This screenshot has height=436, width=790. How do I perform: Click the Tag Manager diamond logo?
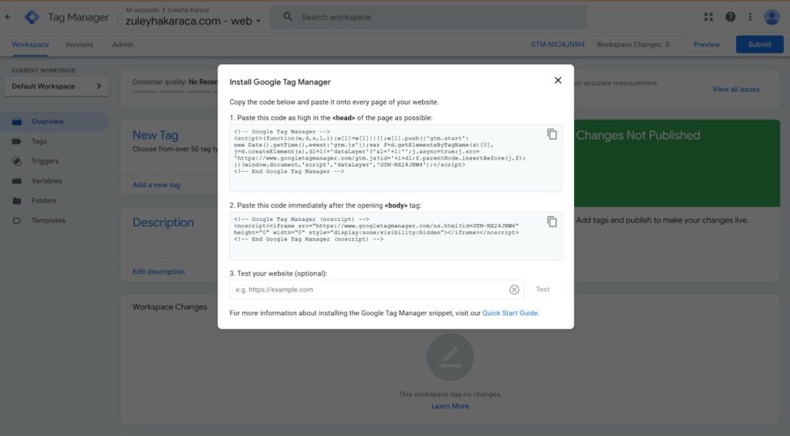pyautogui.click(x=32, y=17)
